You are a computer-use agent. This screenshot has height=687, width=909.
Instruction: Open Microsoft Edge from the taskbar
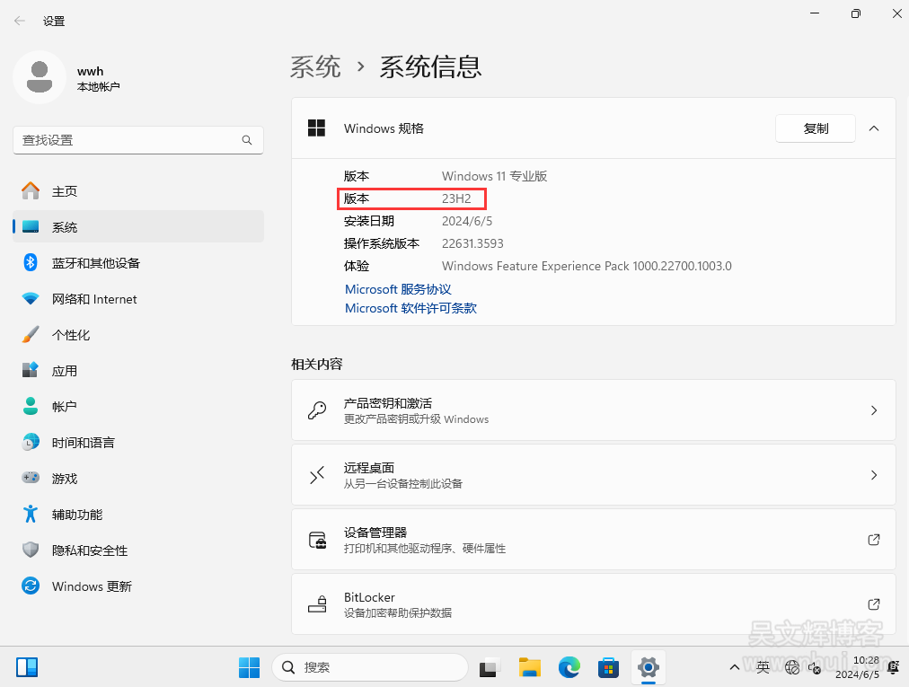pos(569,667)
